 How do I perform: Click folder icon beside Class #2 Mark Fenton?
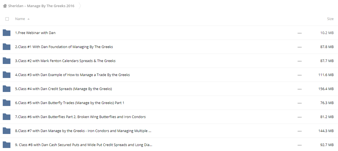point(7,61)
